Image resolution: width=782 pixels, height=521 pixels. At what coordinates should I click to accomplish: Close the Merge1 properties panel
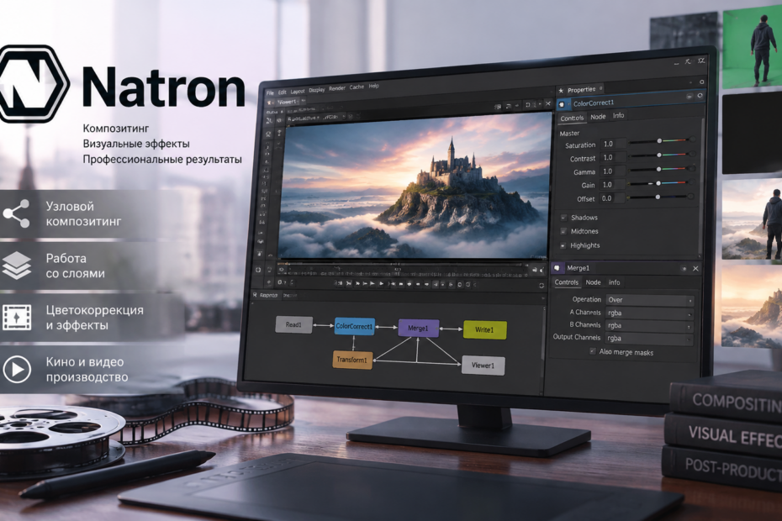(695, 269)
